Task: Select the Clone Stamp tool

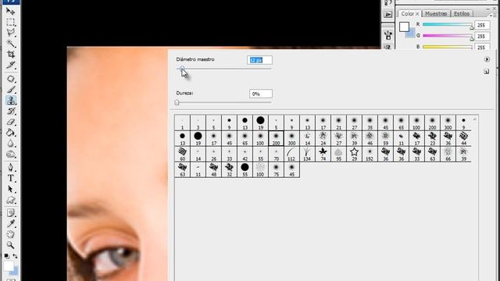Action: [11, 101]
